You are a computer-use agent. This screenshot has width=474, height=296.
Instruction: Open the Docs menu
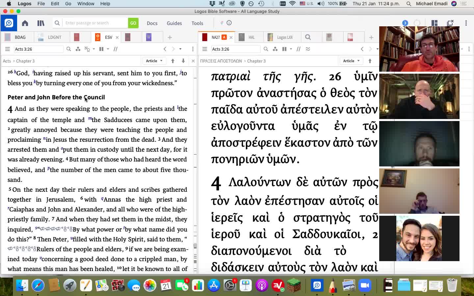coord(152,23)
